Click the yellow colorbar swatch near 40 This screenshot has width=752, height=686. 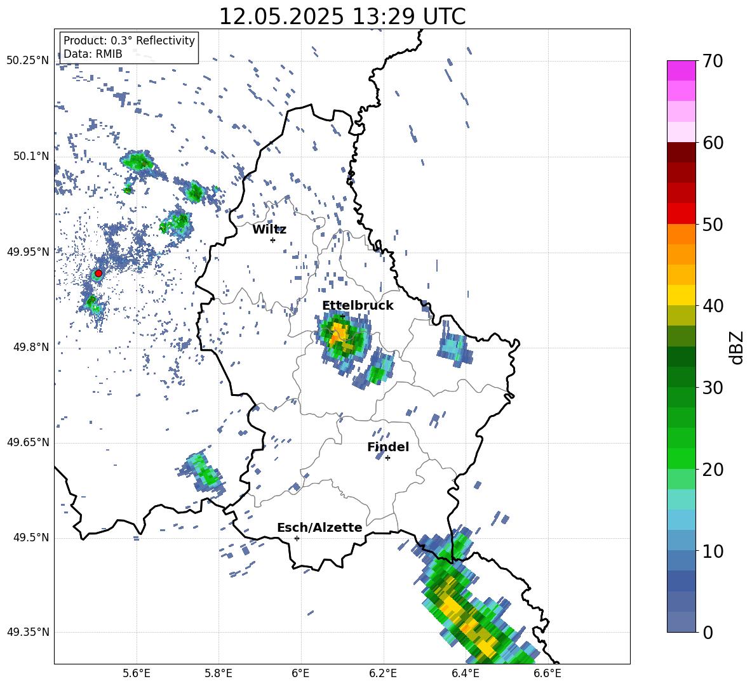click(681, 295)
